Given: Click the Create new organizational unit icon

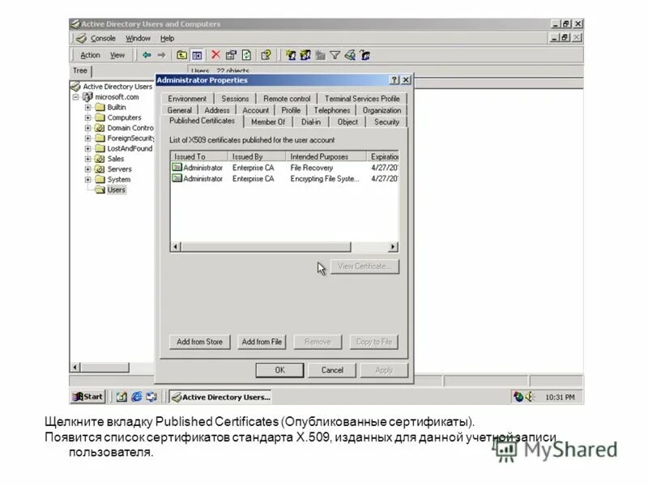Looking at the screenshot, I should click(x=320, y=55).
